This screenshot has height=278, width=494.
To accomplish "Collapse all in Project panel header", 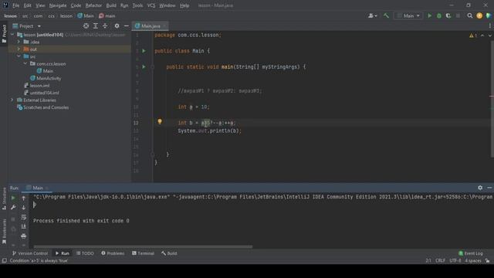I will 105,25.
